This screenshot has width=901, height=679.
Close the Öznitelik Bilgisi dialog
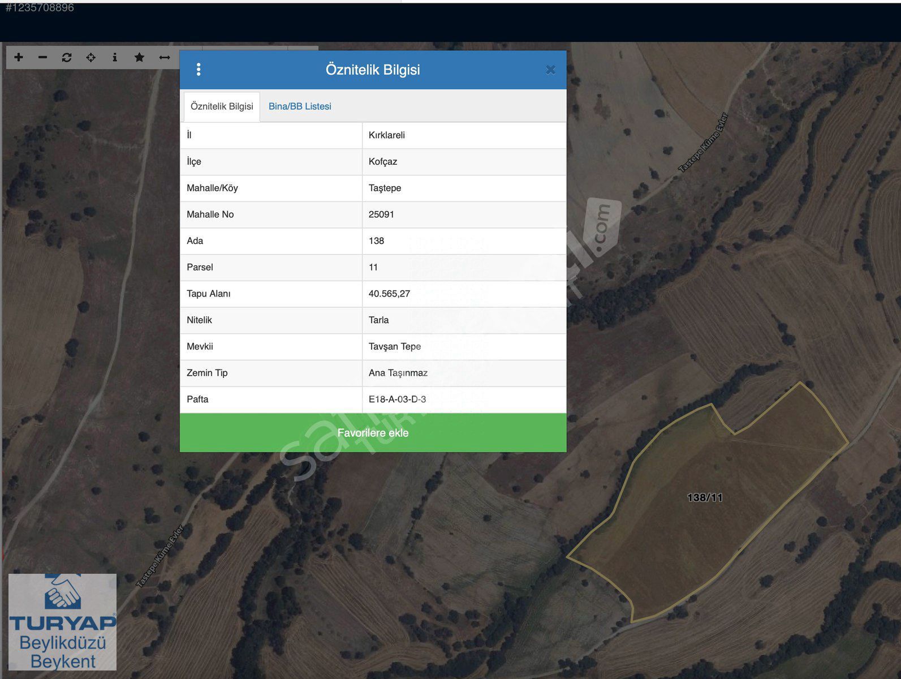[x=550, y=70]
